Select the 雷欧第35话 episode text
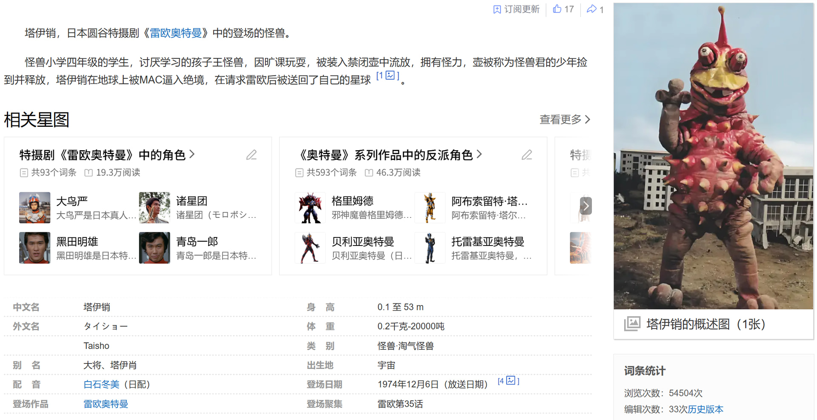This screenshot has width=817, height=420. pos(400,404)
